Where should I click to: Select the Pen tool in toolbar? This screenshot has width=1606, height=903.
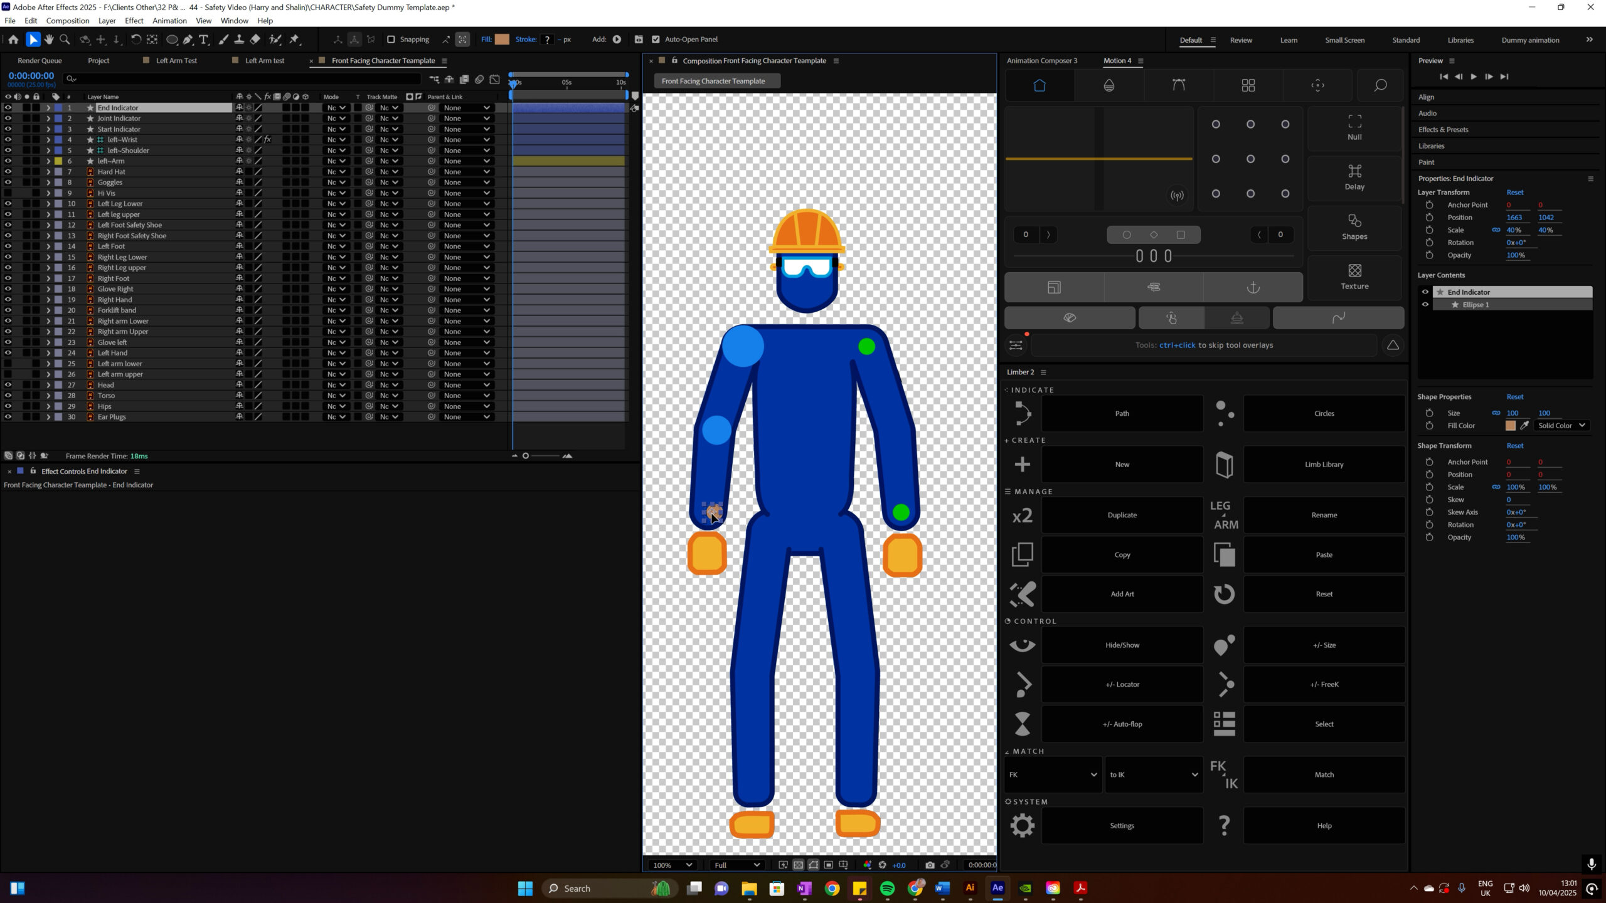[x=188, y=40]
